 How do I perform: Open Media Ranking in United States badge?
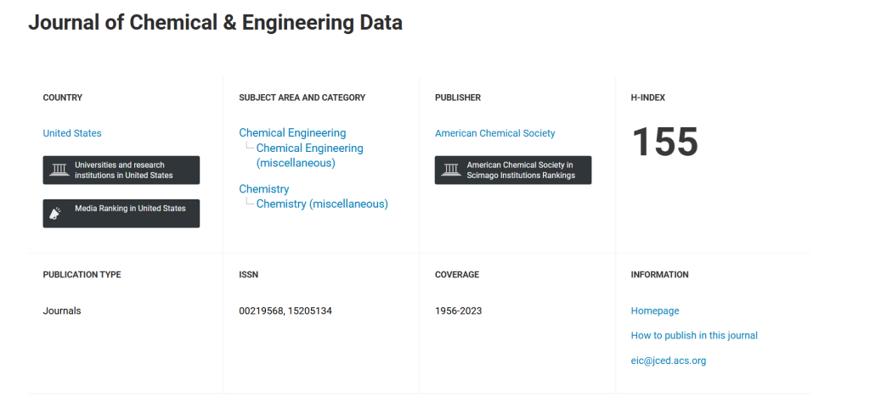pyautogui.click(x=121, y=213)
